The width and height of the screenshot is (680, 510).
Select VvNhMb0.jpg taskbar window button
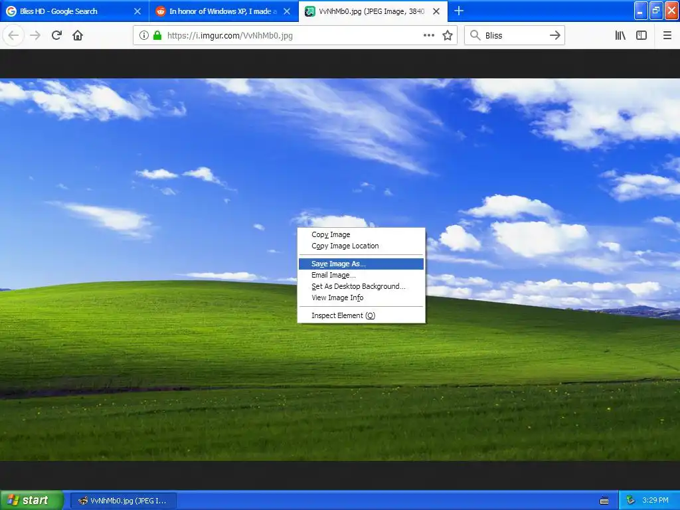(124, 501)
